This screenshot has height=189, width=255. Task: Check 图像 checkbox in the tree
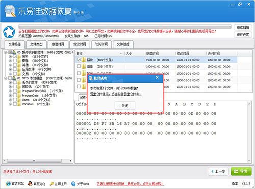15,61
